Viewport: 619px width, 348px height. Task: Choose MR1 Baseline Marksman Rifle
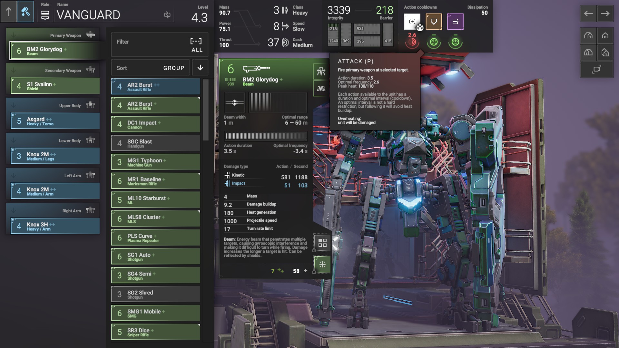156,181
